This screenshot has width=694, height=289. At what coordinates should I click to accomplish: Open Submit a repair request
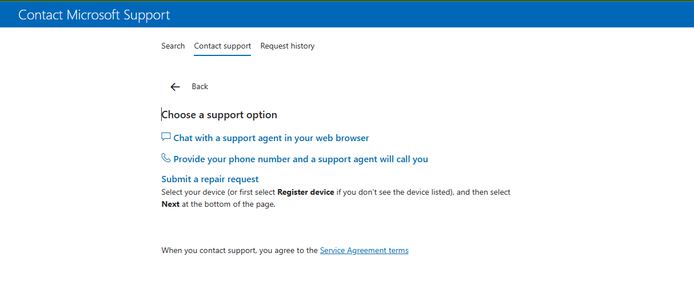pos(210,179)
